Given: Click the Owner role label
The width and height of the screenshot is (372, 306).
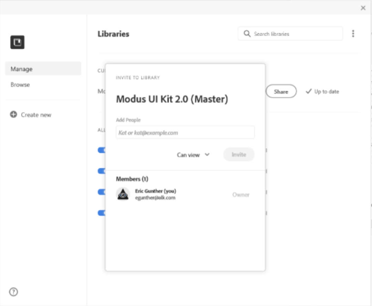Looking at the screenshot, I should pyautogui.click(x=241, y=195).
